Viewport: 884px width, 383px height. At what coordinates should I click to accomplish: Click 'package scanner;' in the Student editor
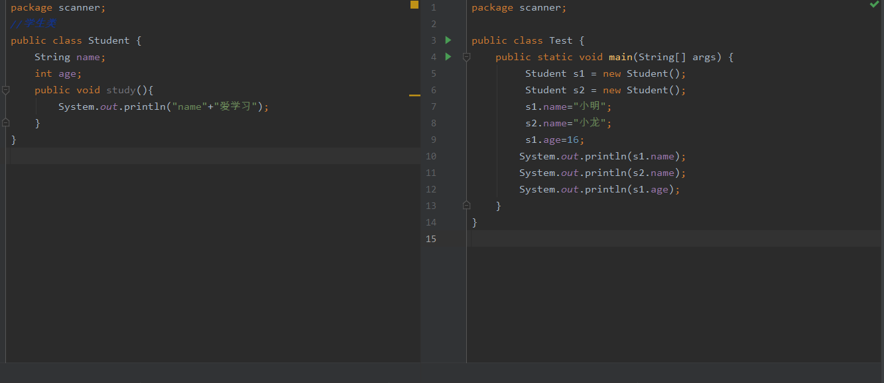tap(58, 7)
